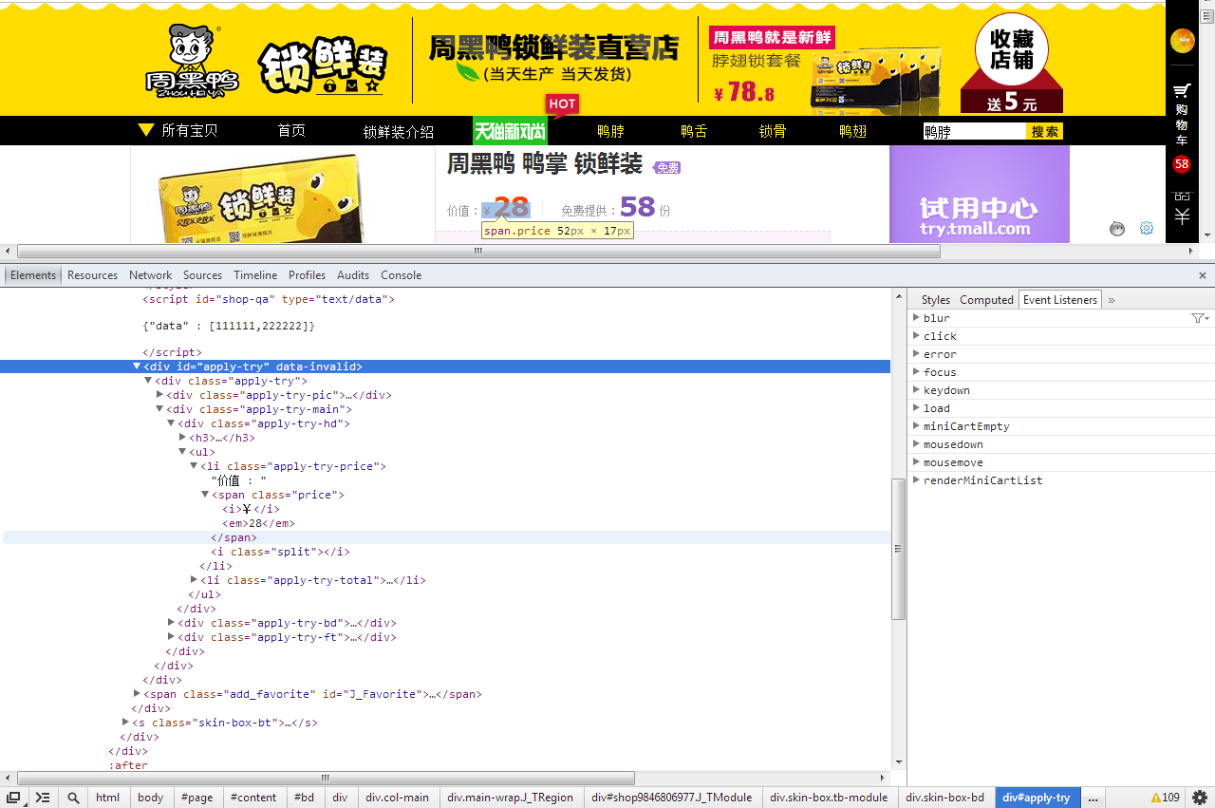The image size is (1215, 808).
Task: Click the magnifier inspect-element icon
Action: (x=73, y=798)
